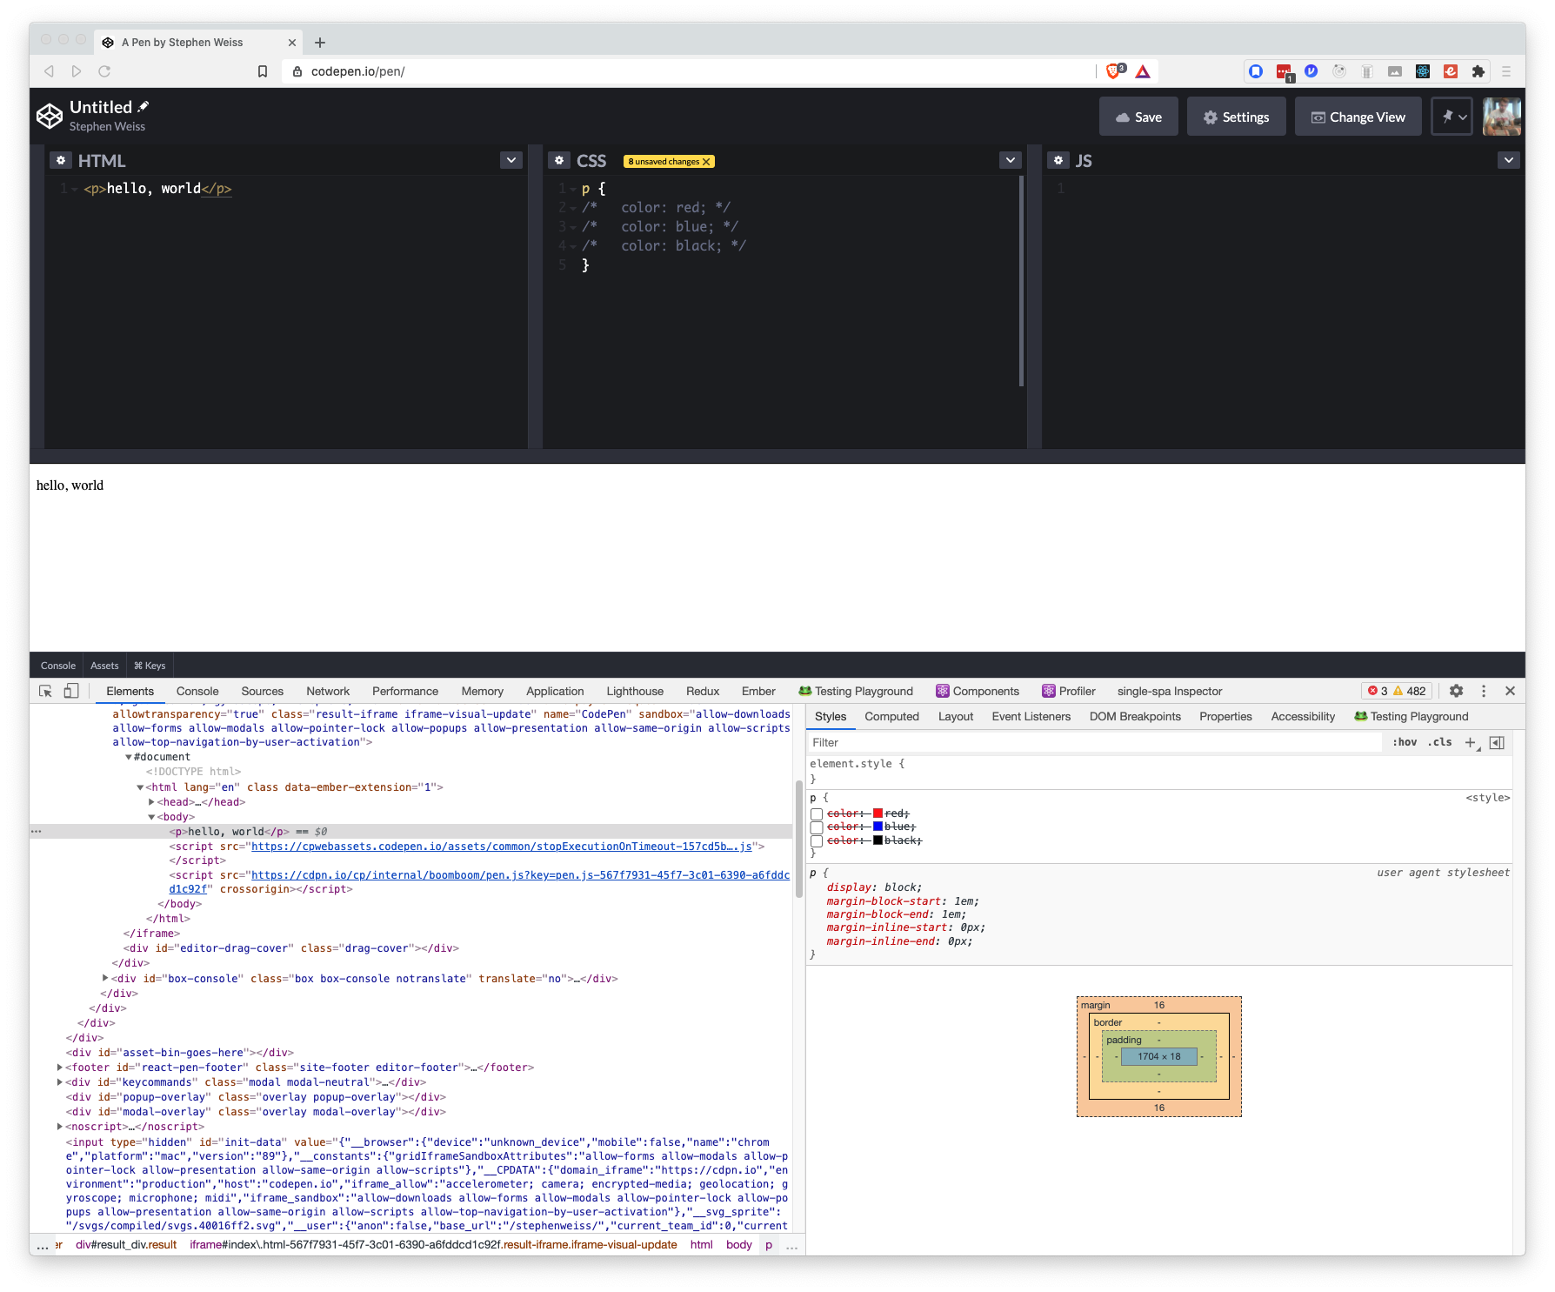This screenshot has width=1555, height=1292.
Task: Open the extensions puzzle icon
Action: (1478, 71)
